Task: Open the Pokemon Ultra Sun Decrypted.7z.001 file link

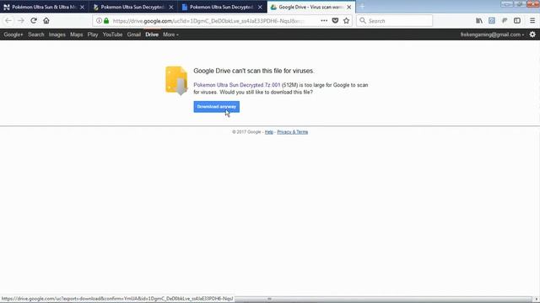Action: pyautogui.click(x=237, y=85)
